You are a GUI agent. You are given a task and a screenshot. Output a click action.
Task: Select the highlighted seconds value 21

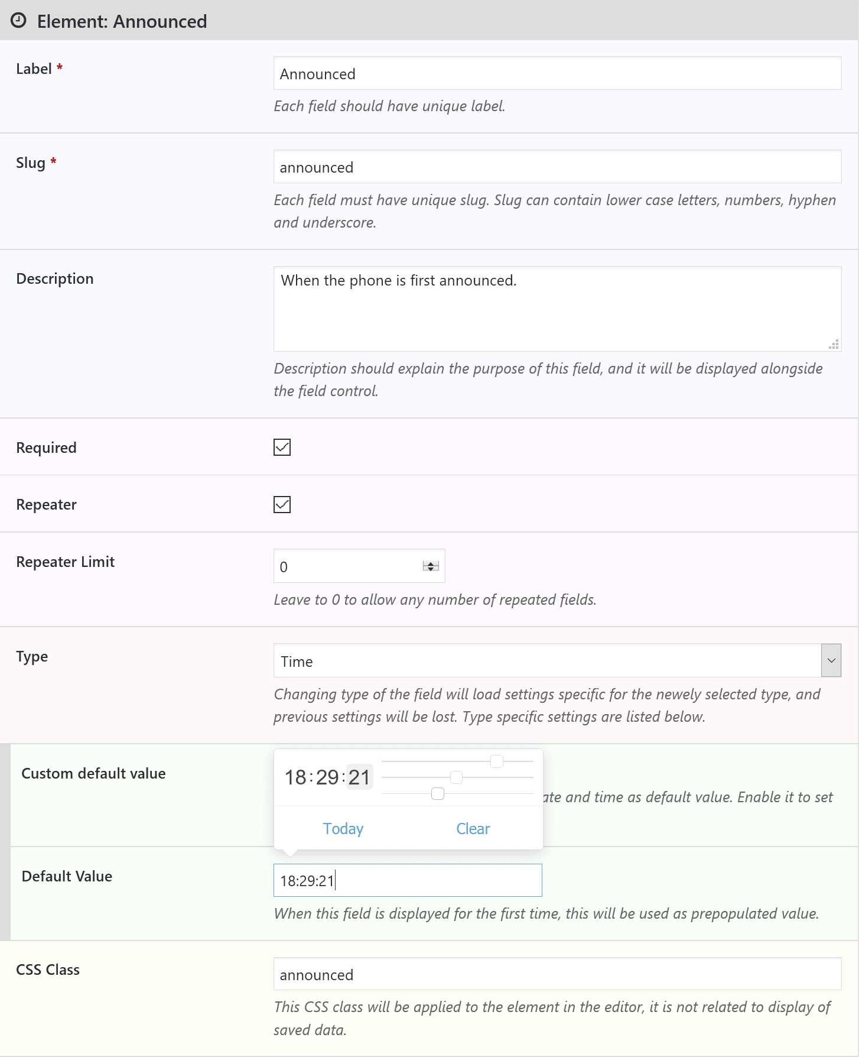click(x=359, y=777)
